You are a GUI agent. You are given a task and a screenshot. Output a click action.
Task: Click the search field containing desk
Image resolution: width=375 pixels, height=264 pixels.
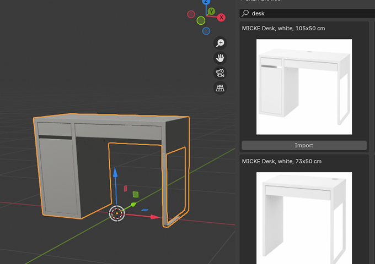point(307,13)
